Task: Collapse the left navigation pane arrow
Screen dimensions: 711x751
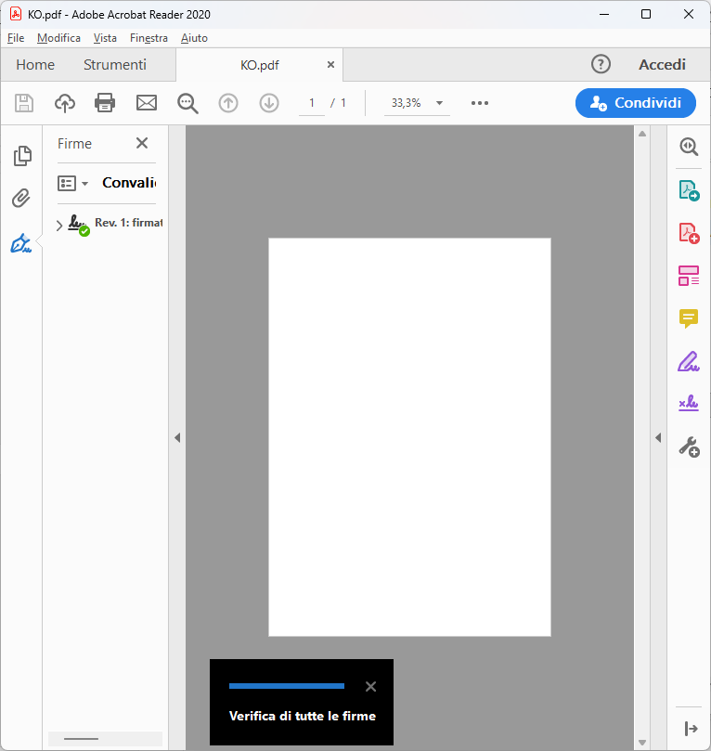Action: pos(177,438)
